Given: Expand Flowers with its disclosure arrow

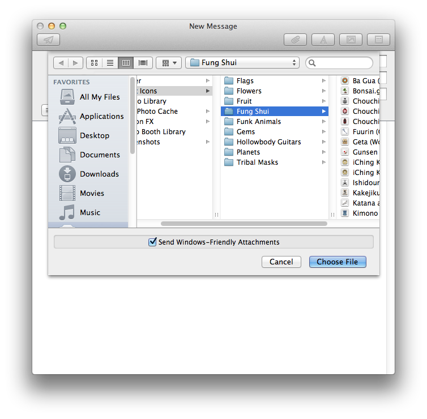Looking at the screenshot, I should (323, 91).
